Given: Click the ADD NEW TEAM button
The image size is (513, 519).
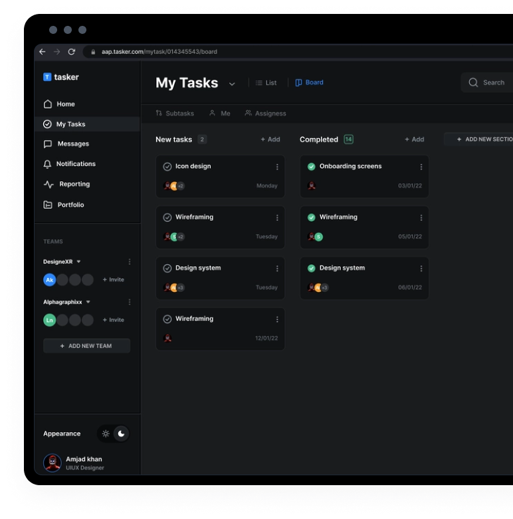Looking at the screenshot, I should [86, 346].
